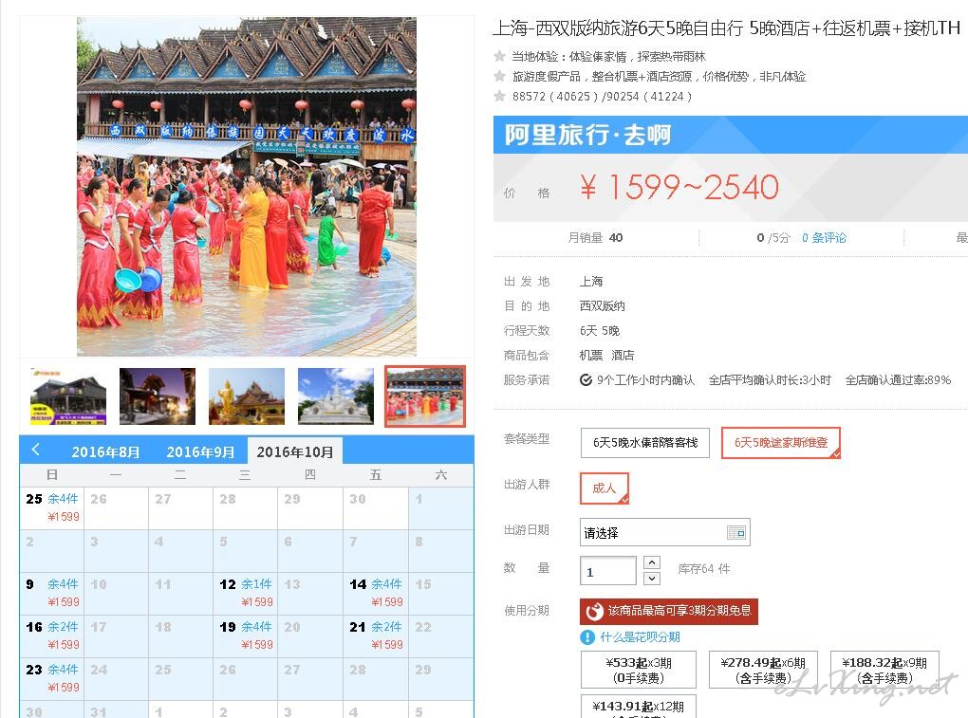This screenshot has height=718, width=968.
Task: Pick the 23rd on the calendar
Action: point(52,678)
